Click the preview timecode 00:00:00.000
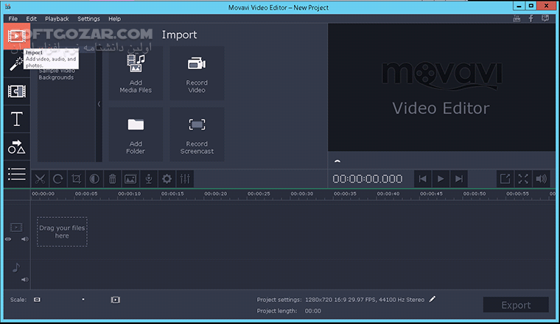This screenshot has width=560, height=324. point(368,179)
